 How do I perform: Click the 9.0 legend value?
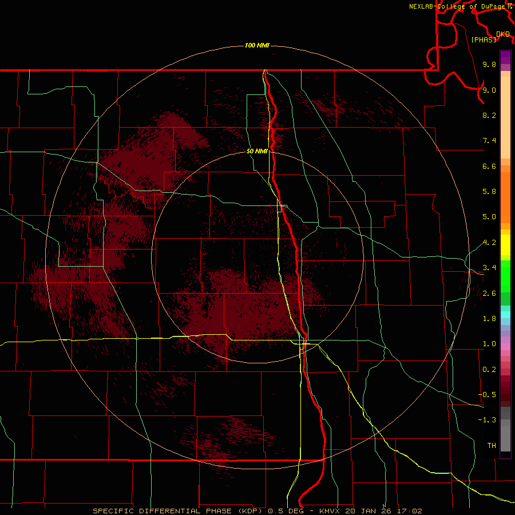click(x=489, y=90)
